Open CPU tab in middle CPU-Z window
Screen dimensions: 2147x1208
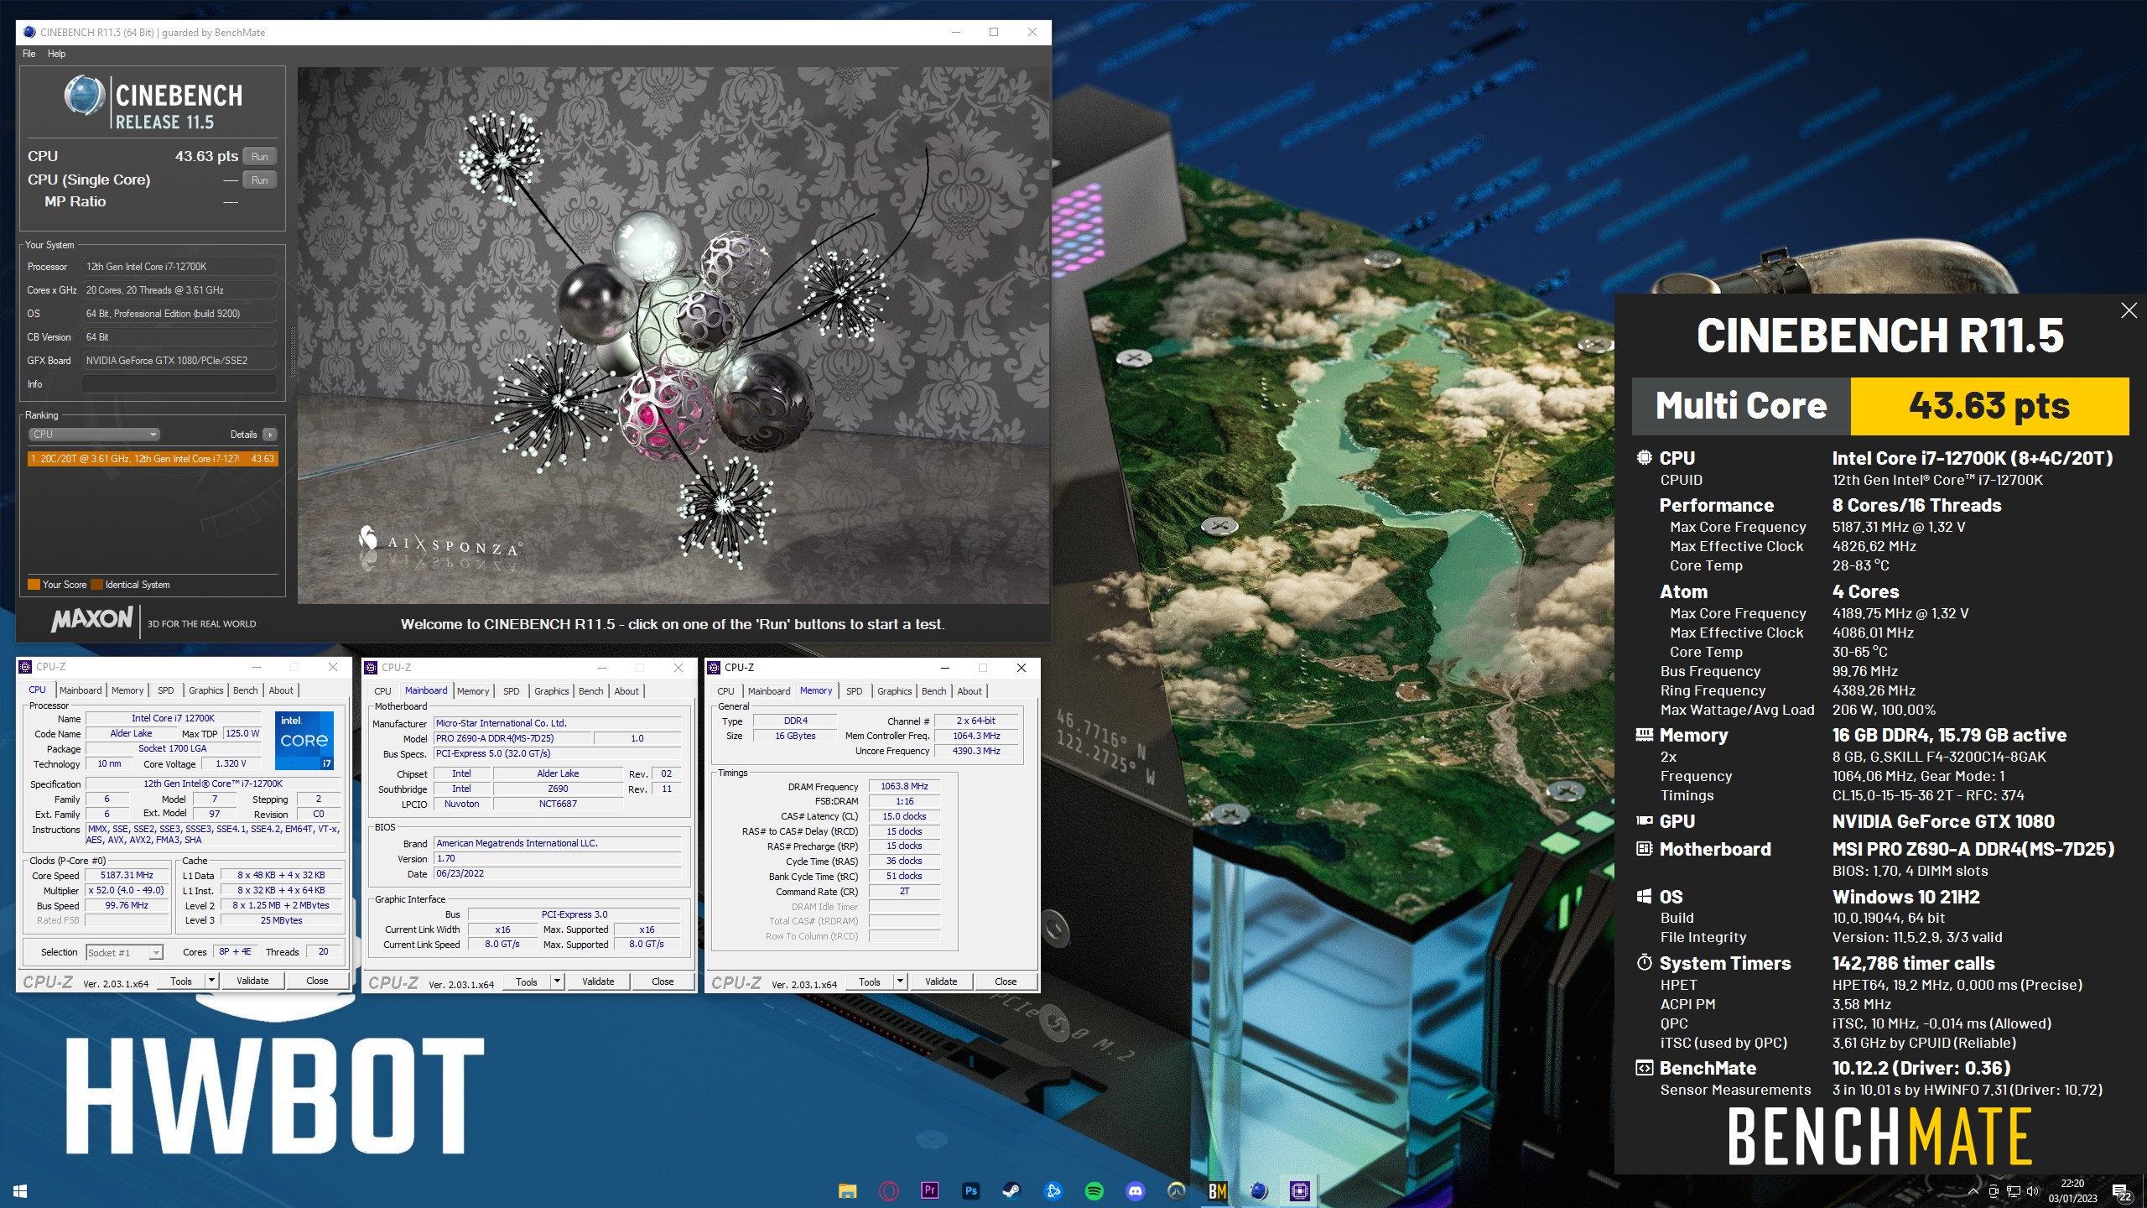[x=382, y=691]
